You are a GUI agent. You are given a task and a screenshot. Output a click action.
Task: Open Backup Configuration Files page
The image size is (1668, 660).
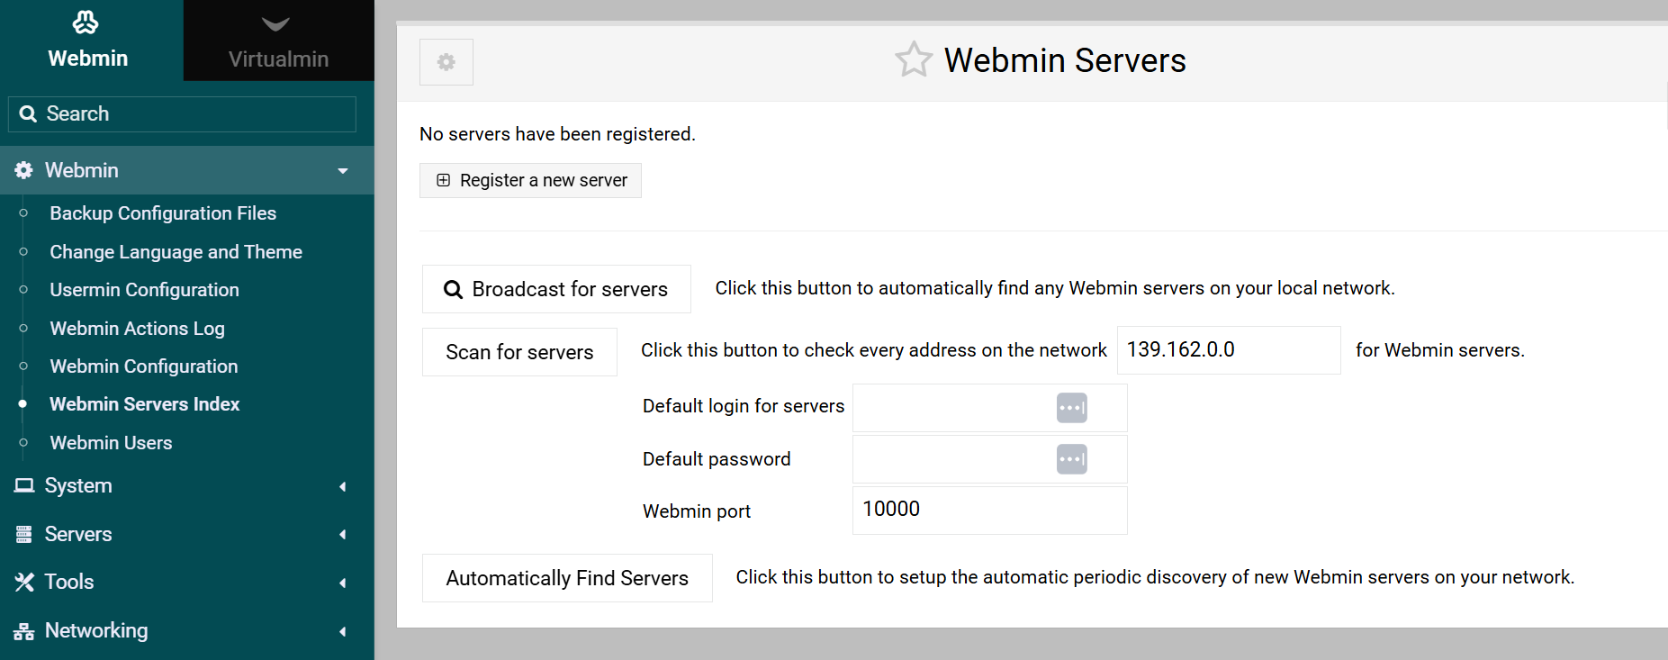coord(163,213)
